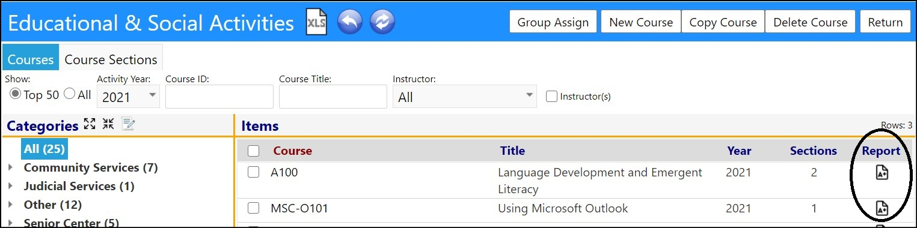
Task: Click the Group Assign button
Action: 553,22
